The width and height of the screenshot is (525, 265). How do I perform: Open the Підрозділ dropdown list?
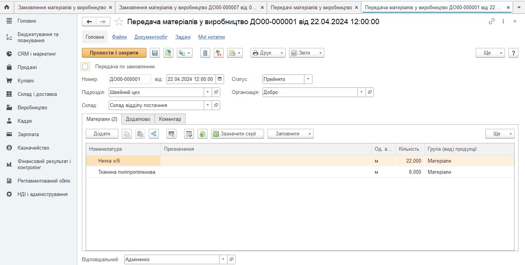tap(208, 92)
